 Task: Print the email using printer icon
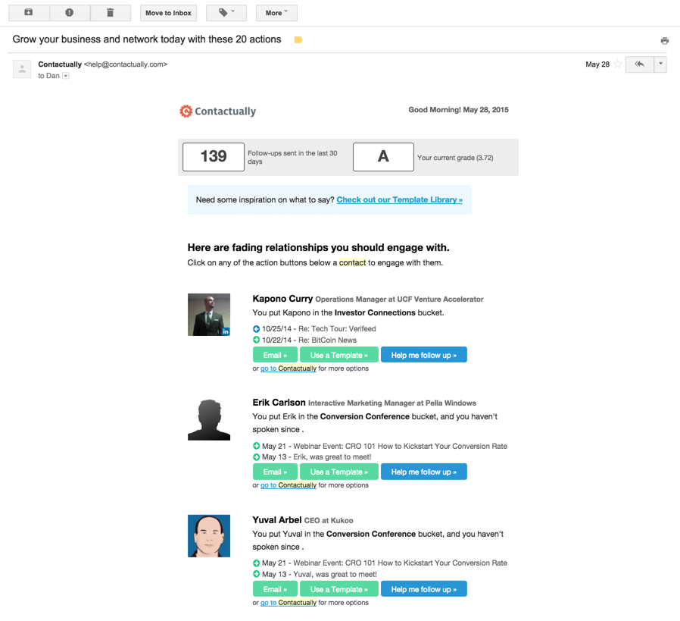[664, 41]
